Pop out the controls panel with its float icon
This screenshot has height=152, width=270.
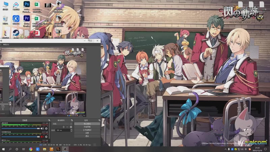pos(99,120)
